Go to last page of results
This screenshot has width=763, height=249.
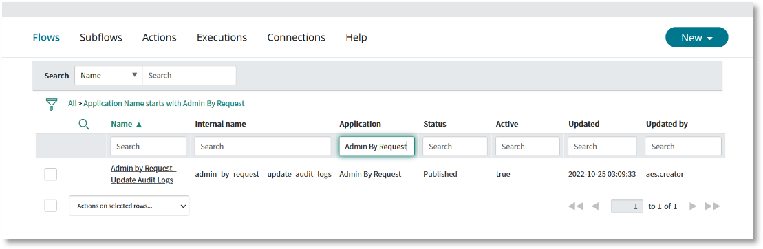(x=712, y=206)
